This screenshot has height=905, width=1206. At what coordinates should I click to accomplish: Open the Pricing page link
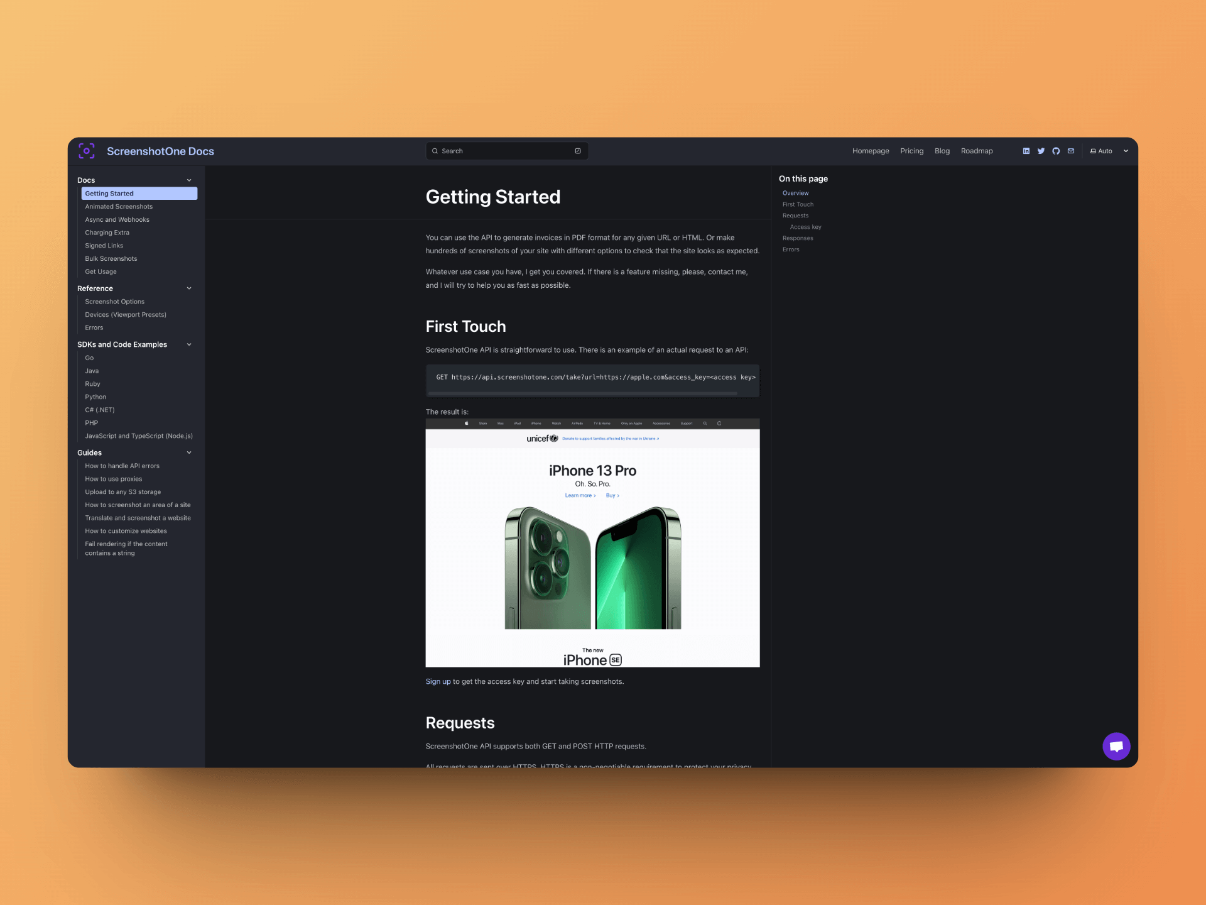point(911,151)
